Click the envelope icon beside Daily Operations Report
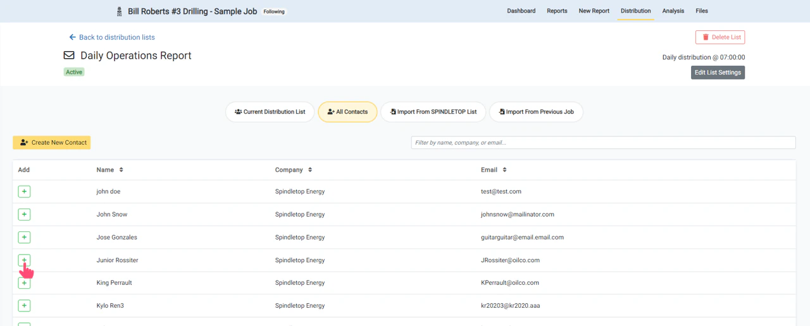The width and height of the screenshot is (810, 326). click(x=69, y=56)
